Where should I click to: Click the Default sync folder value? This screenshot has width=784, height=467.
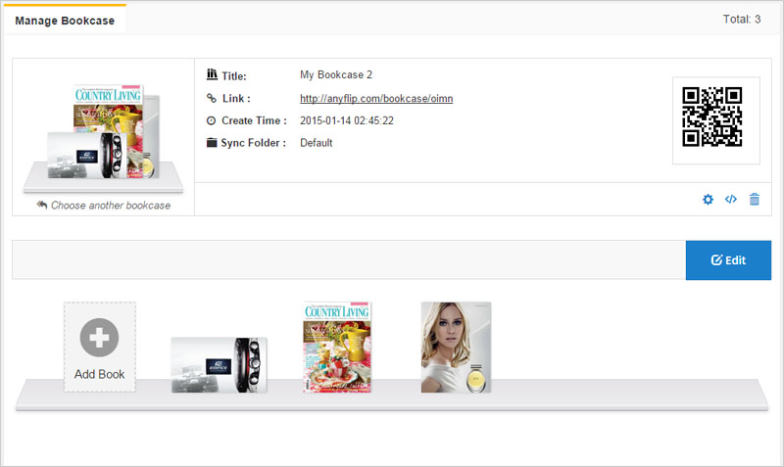pyautogui.click(x=316, y=143)
